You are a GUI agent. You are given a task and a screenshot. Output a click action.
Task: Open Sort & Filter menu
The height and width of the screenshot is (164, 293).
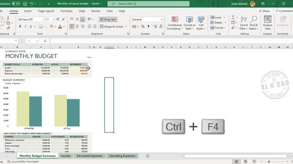244,23
